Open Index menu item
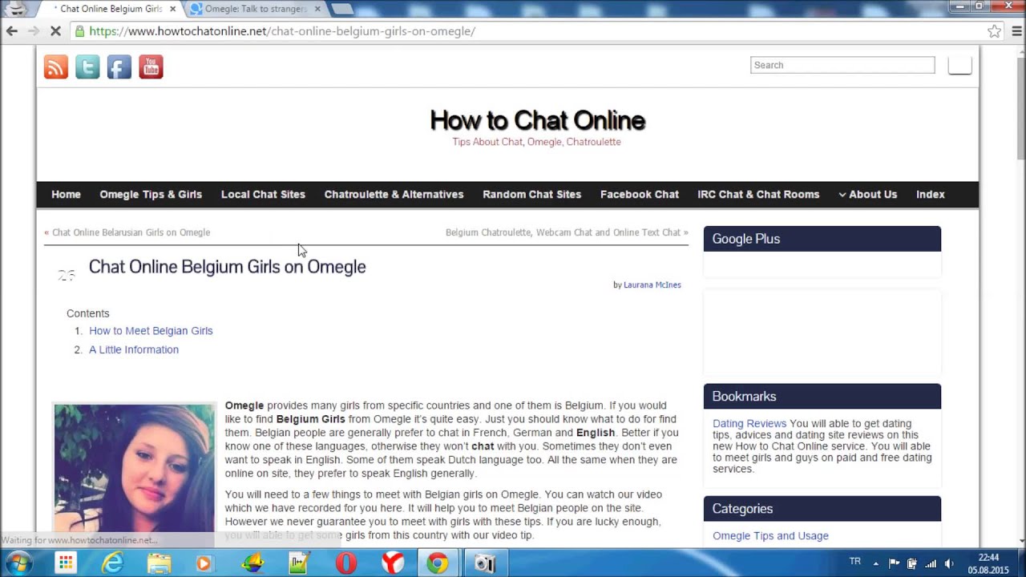Screen dimensions: 1026x577 930,194
